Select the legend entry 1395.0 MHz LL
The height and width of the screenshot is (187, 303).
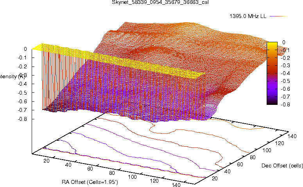click(x=248, y=16)
